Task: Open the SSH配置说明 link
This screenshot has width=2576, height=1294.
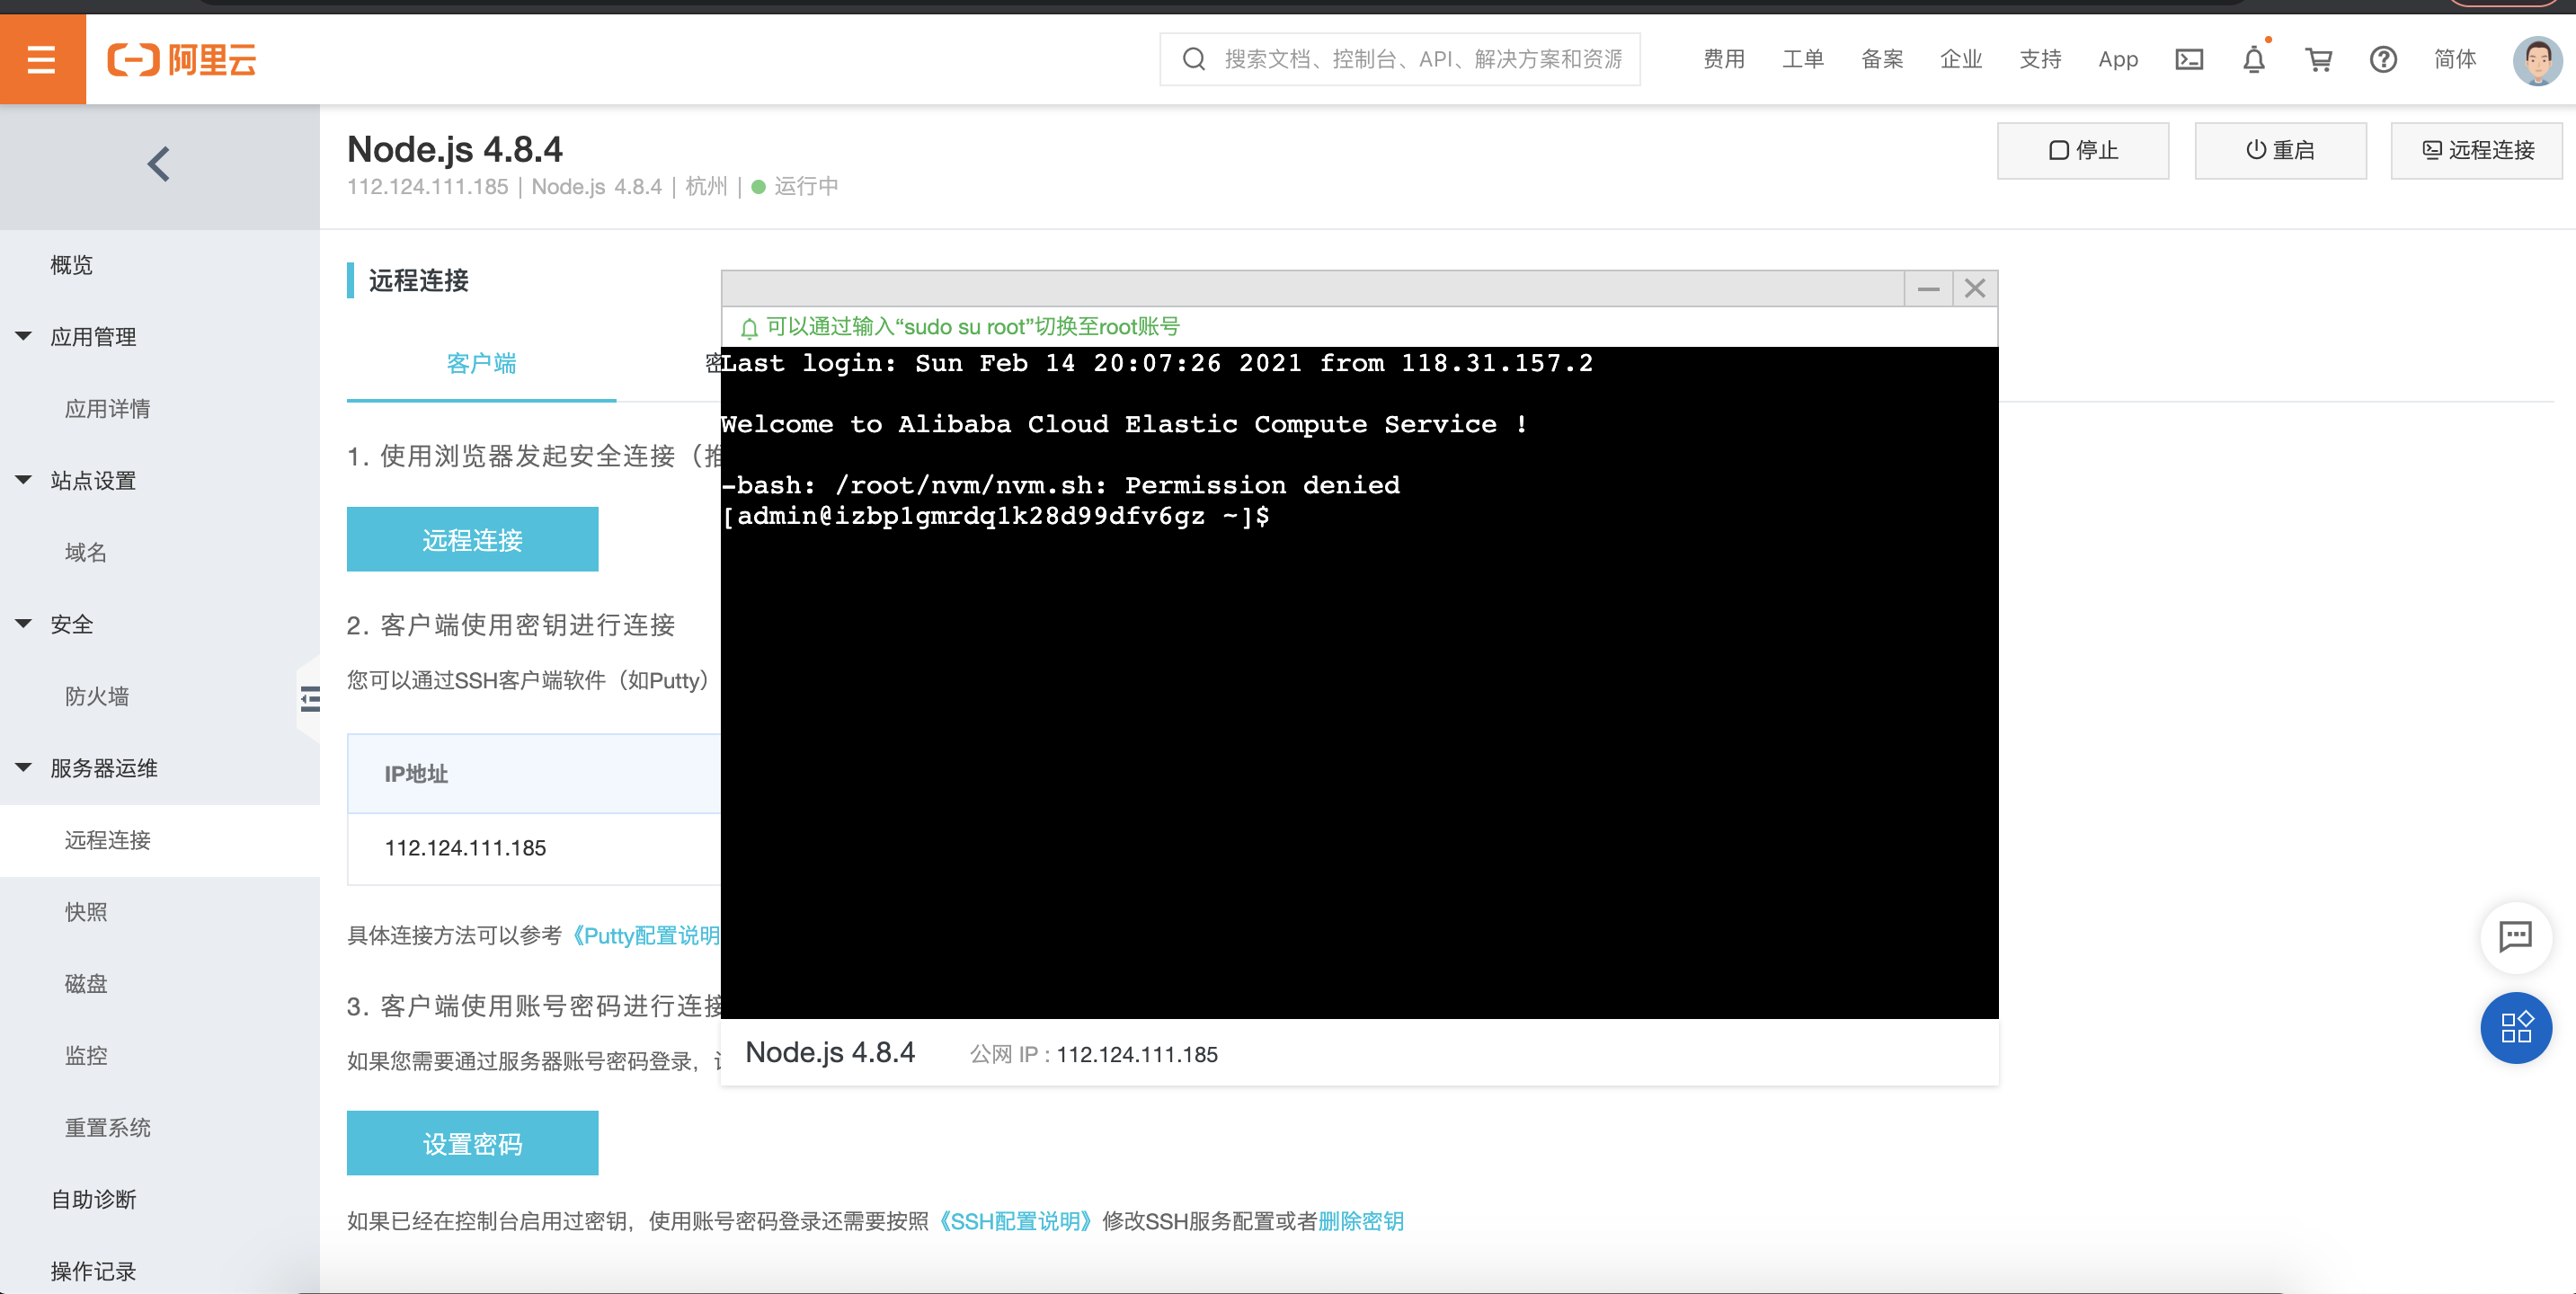Action: (1016, 1221)
